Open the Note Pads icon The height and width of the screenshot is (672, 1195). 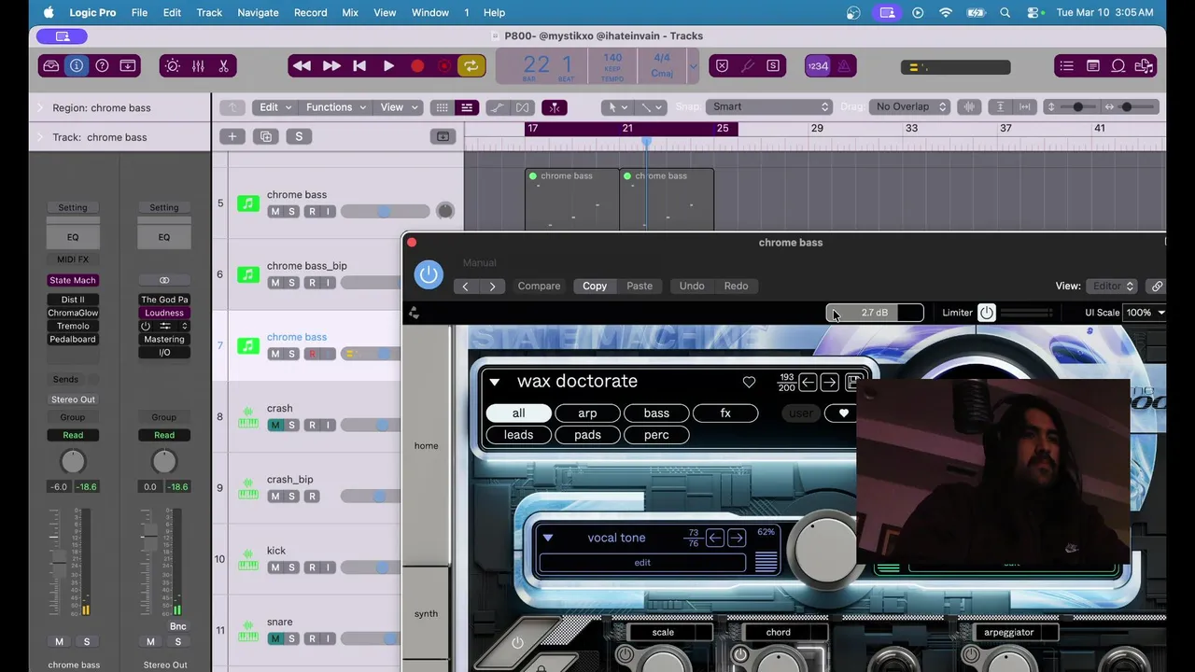(1092, 66)
